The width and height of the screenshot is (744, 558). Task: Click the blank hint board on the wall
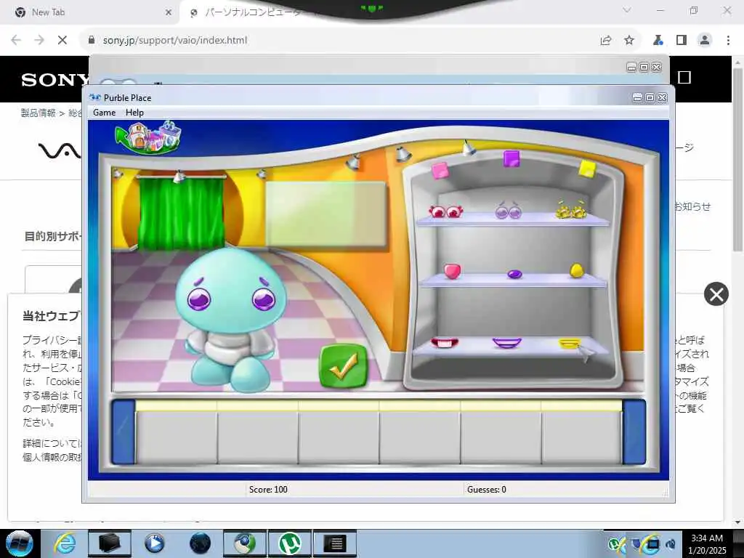pos(325,214)
